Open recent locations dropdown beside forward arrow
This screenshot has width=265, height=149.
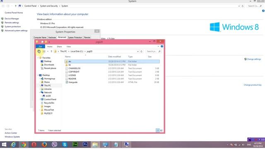[48, 51]
